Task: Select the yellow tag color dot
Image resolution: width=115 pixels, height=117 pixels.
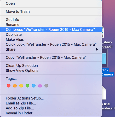Action: click(x=21, y=86)
